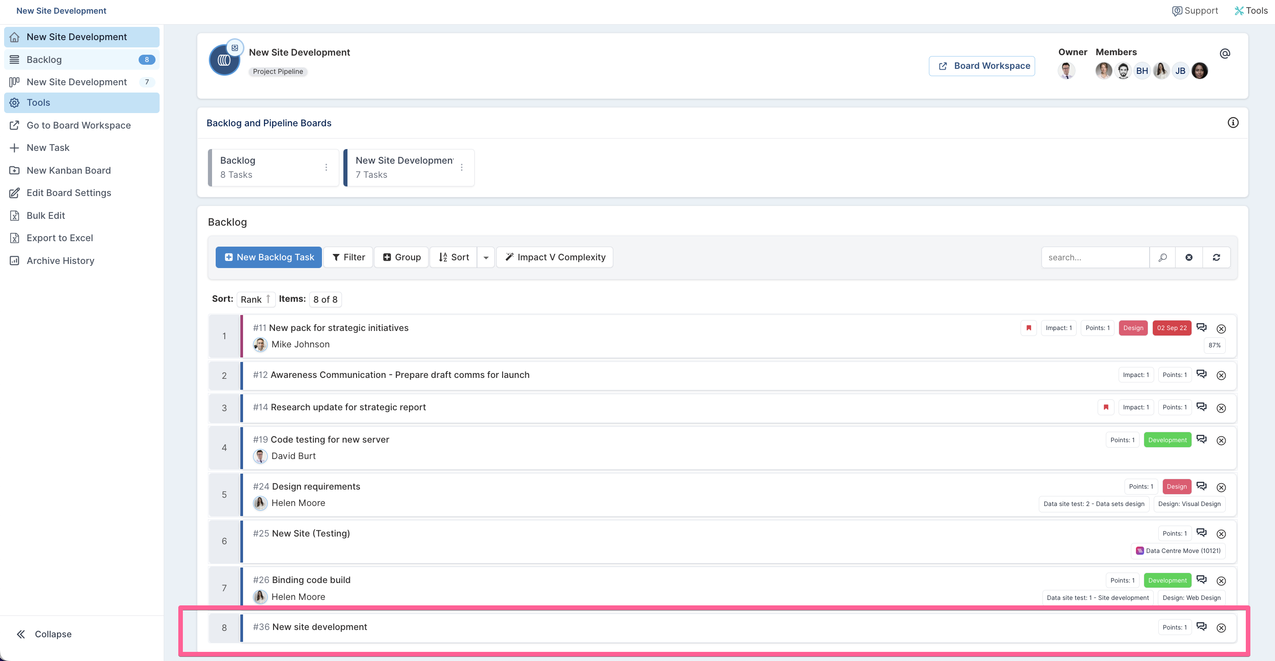Click the red flag on task #14
The image size is (1275, 661).
pos(1106,407)
